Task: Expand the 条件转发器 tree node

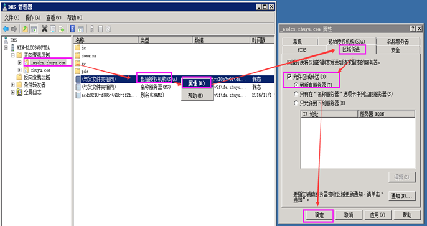Action: pyautogui.click(x=12, y=85)
